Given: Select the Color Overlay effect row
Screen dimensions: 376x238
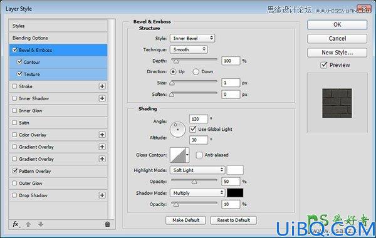Looking at the screenshot, I should 58,135.
